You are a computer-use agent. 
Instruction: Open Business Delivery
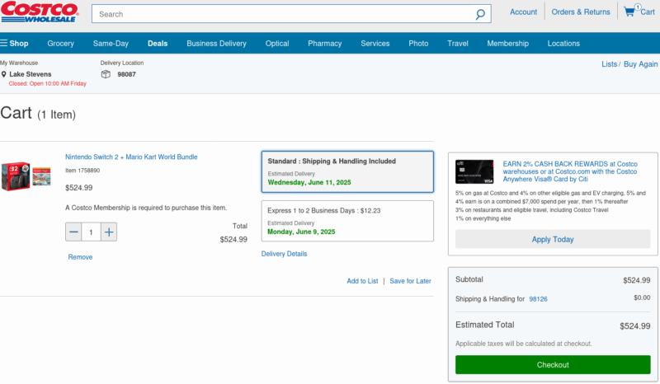click(216, 44)
